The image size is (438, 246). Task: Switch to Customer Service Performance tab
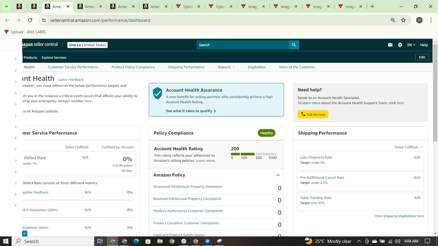[x=73, y=67]
